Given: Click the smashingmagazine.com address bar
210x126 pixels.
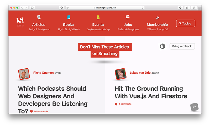Looking at the screenshot, I should coord(105,8).
